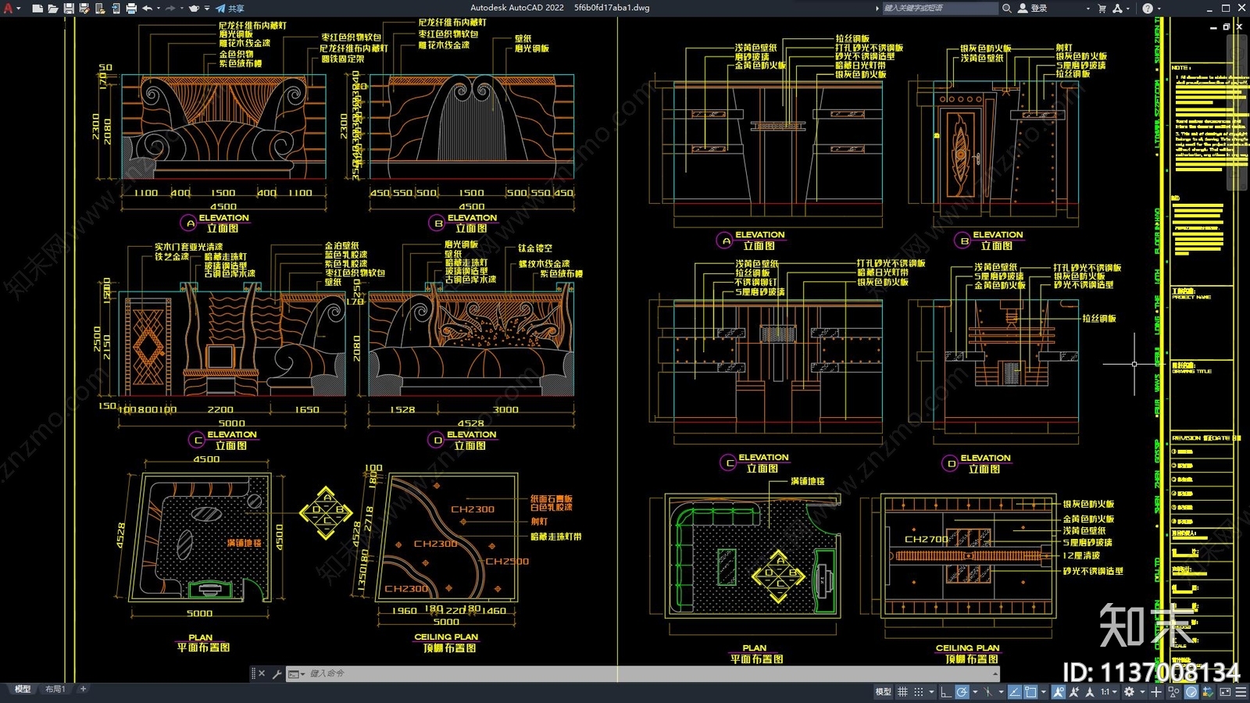
Task: Open the 1:1 annotation scale dropdown
Action: [1109, 692]
